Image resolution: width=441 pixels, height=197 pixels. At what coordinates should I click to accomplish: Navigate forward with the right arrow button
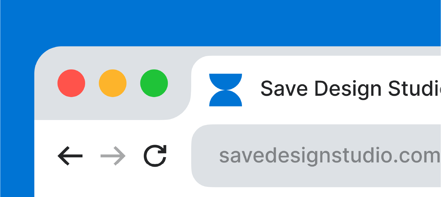tap(113, 156)
